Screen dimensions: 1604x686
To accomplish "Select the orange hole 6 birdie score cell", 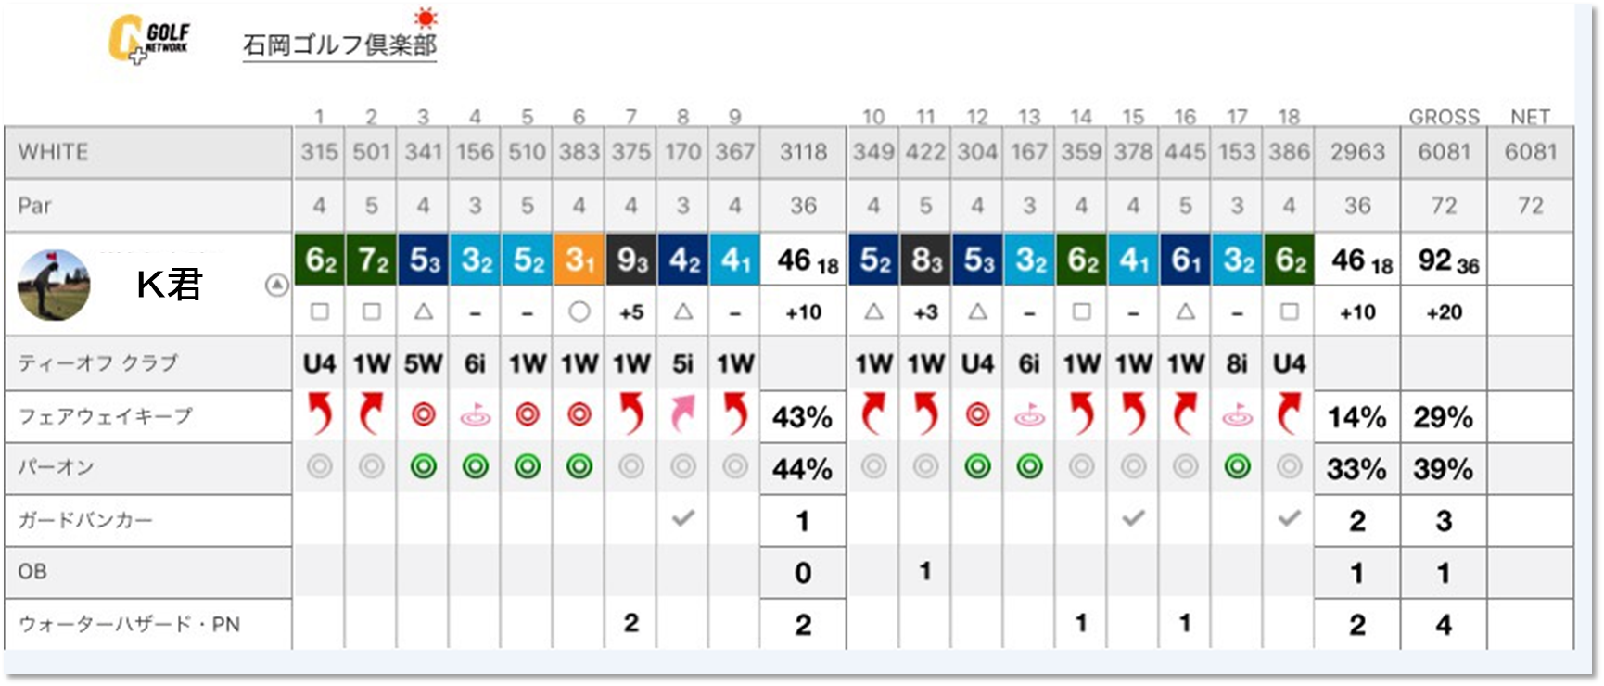I will point(579,259).
